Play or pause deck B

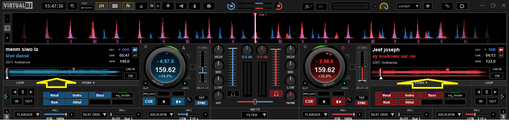(338, 102)
